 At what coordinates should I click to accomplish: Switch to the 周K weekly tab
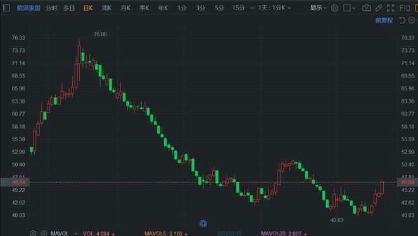point(106,8)
